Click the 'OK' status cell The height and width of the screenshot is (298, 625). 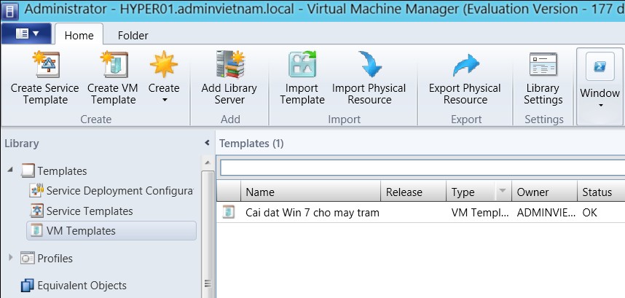click(x=589, y=213)
